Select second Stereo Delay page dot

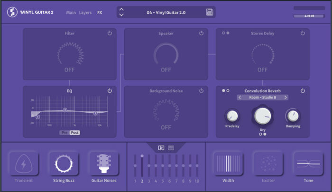tap(228, 33)
